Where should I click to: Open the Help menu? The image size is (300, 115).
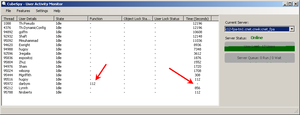(57, 11)
